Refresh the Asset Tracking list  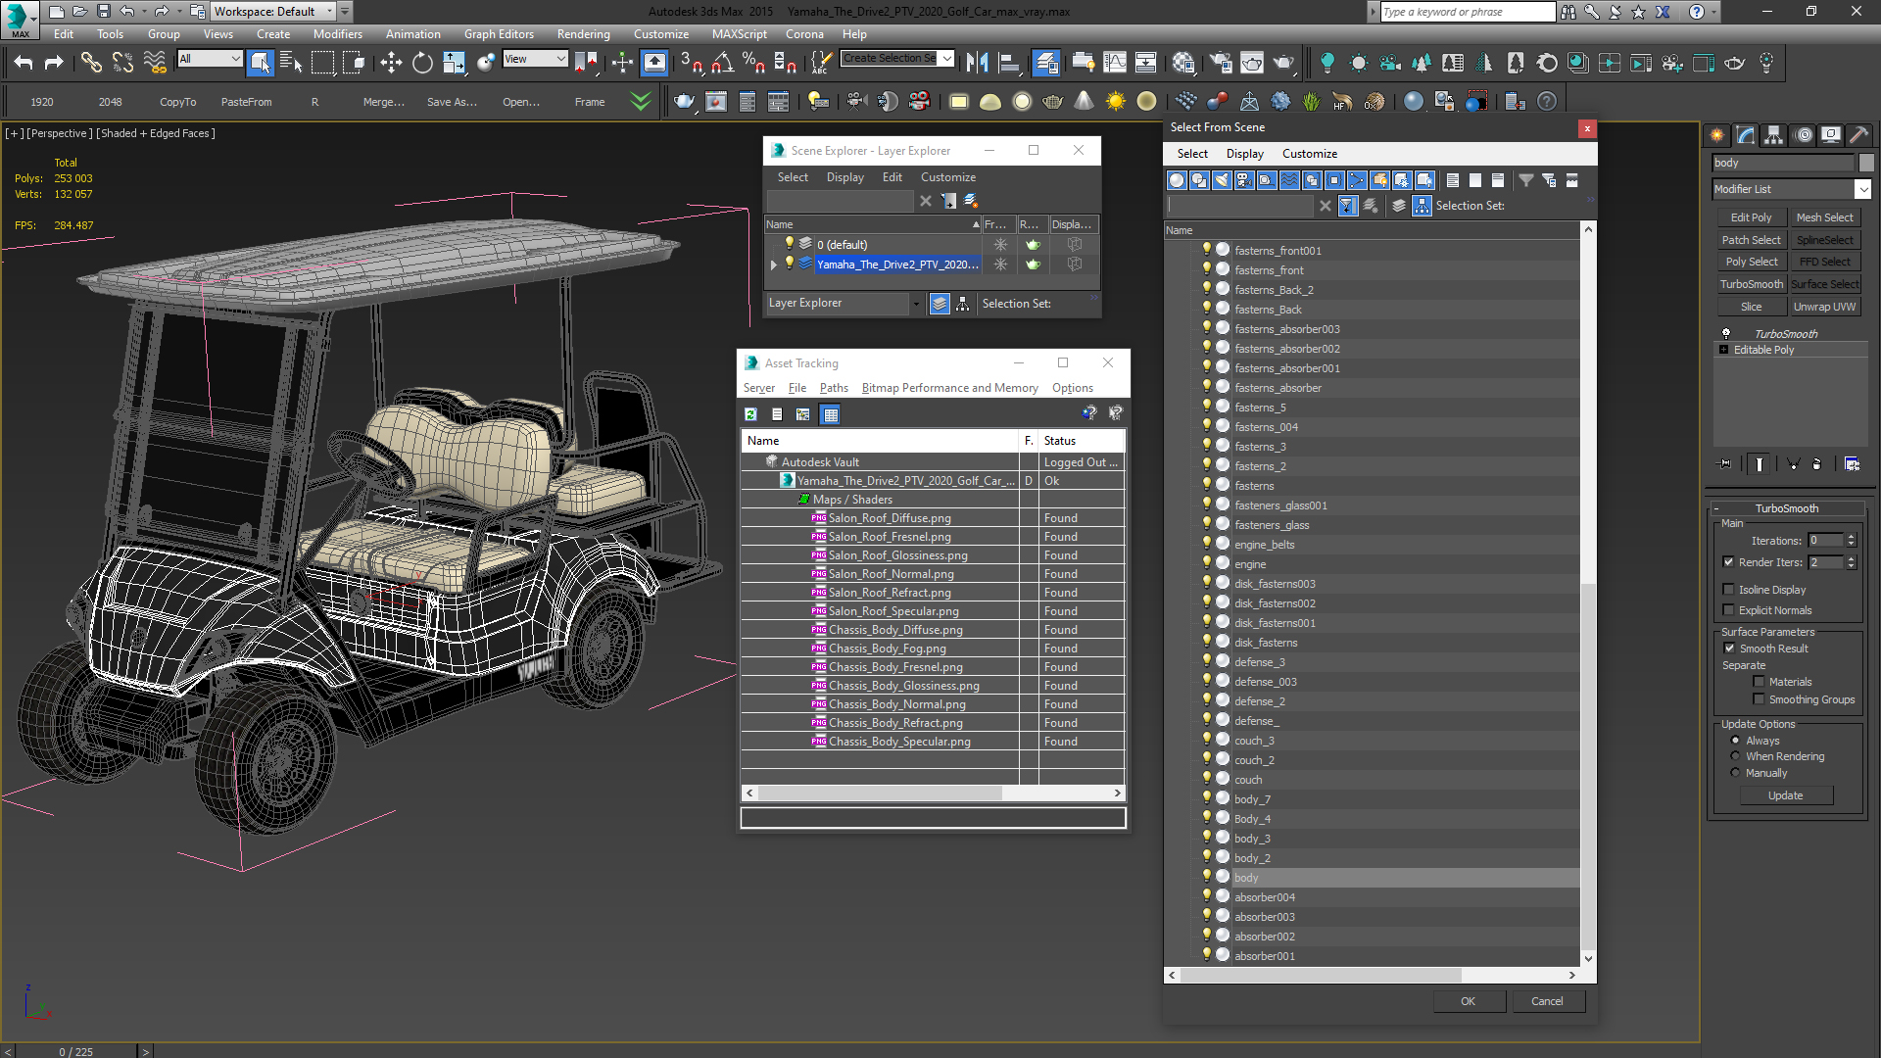[x=750, y=414]
